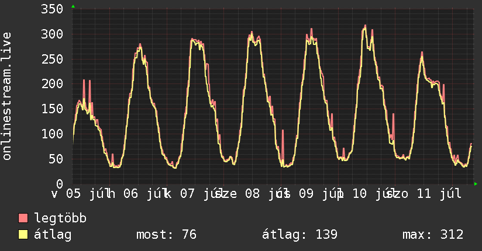Click the highest peak on the chart
The width and height of the screenshot is (482, 251).
365,26
